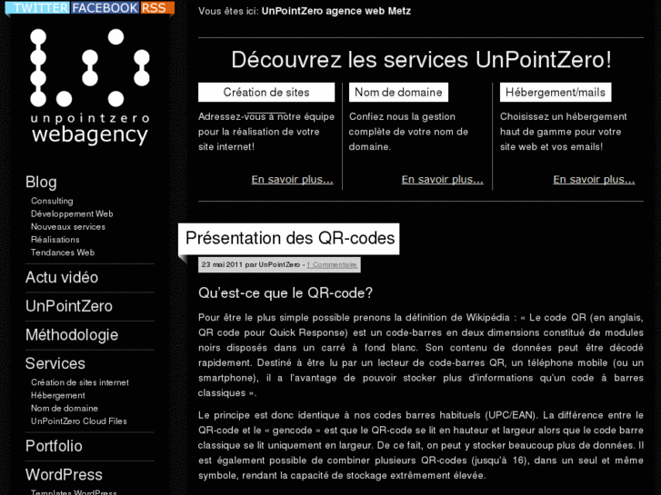
Task: Open the Services menu item
Action: [55, 363]
